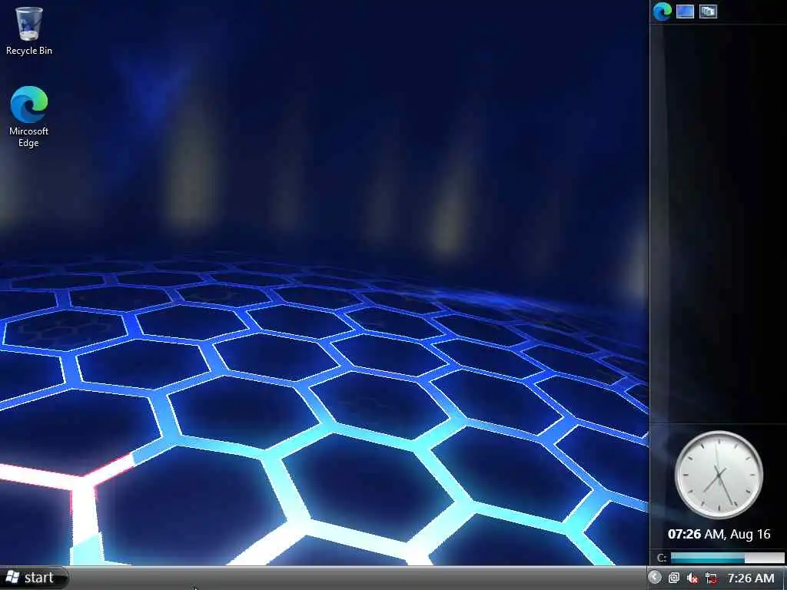
Task: Open the Mircosoft Edge desktop shortcut
Action: [28, 117]
